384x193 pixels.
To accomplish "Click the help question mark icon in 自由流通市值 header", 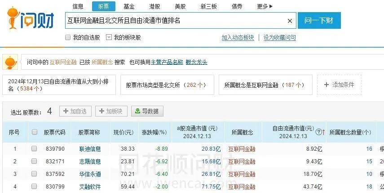I will point(318,132).
